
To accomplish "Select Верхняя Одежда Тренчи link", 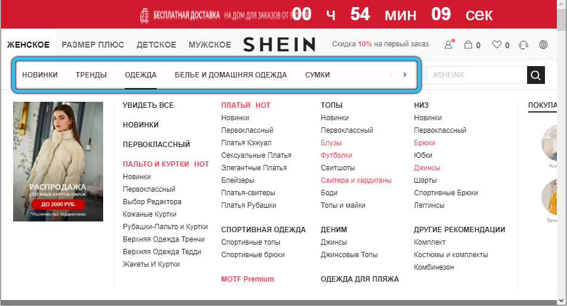I will click(164, 239).
